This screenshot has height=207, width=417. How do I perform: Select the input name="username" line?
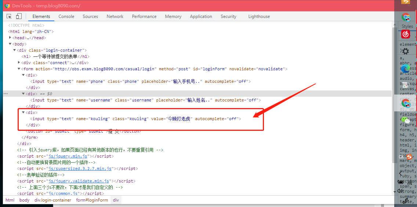pos(146,100)
